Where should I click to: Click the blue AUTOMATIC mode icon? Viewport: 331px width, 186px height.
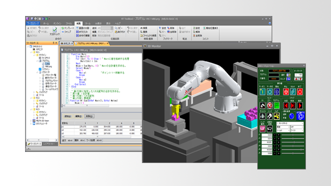pyautogui.click(x=300, y=116)
